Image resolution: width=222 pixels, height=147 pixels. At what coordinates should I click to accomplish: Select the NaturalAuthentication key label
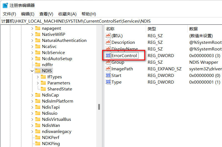pyautogui.click(x=64, y=40)
